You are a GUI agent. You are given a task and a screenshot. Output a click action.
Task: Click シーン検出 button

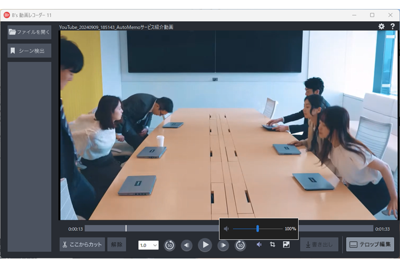pos(30,51)
